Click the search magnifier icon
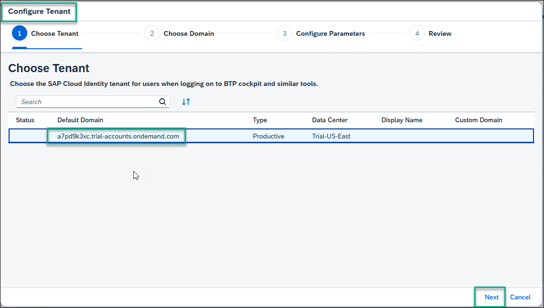The width and height of the screenshot is (544, 308). [163, 102]
